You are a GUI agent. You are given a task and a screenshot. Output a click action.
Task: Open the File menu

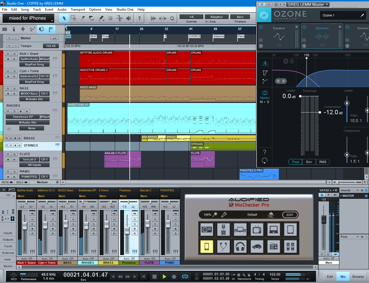click(x=5, y=10)
